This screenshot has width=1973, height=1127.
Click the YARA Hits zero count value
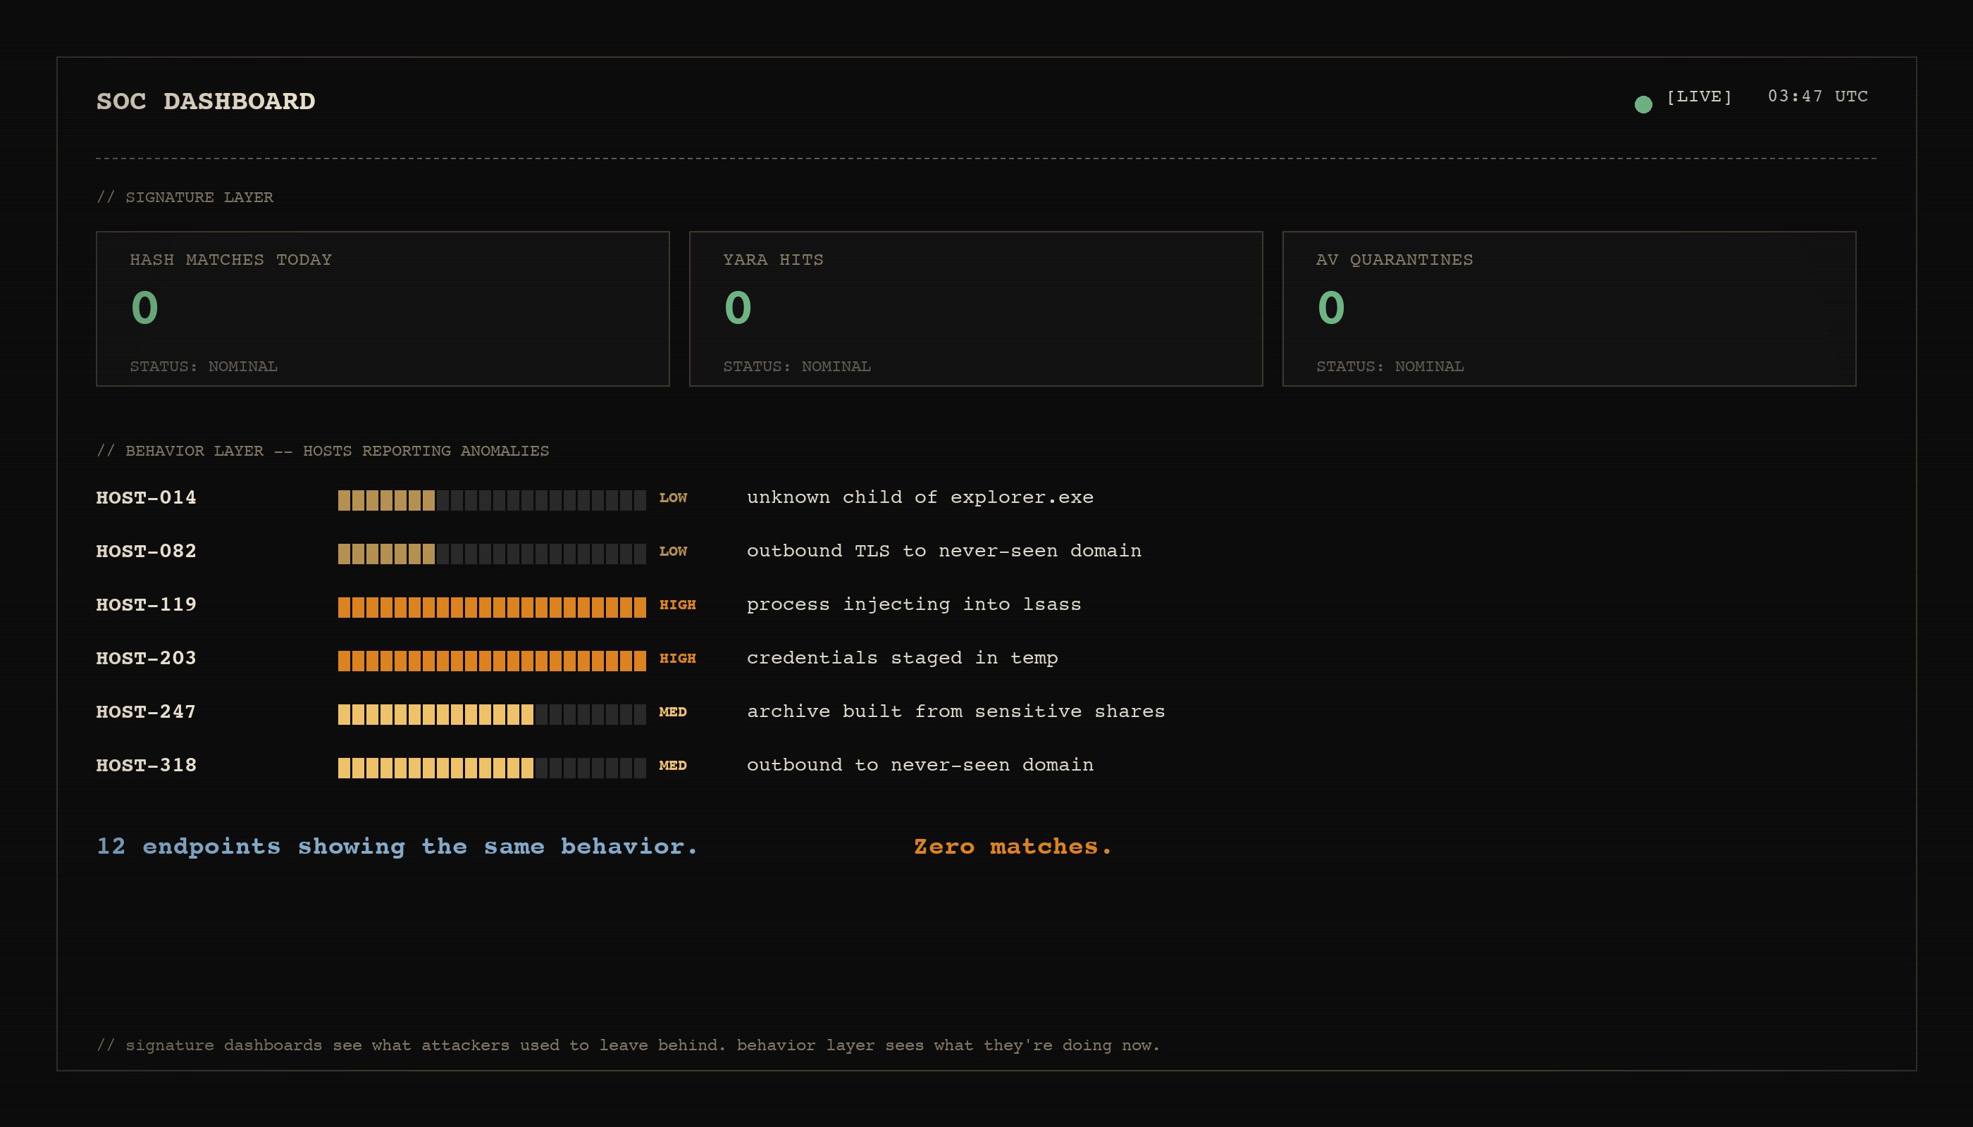(x=738, y=308)
